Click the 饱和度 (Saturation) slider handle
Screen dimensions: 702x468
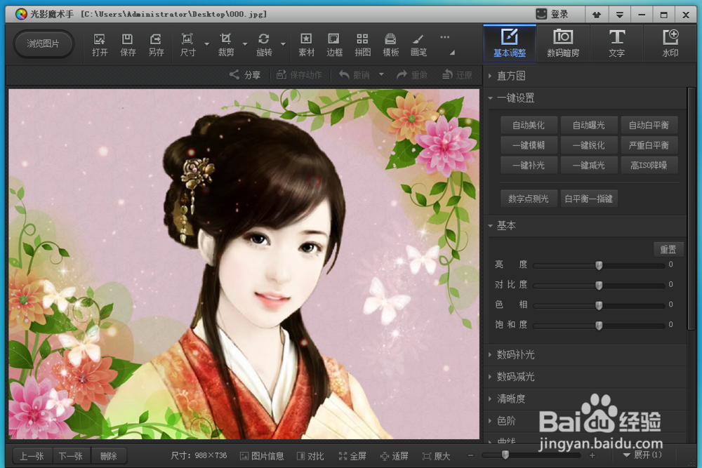point(599,326)
